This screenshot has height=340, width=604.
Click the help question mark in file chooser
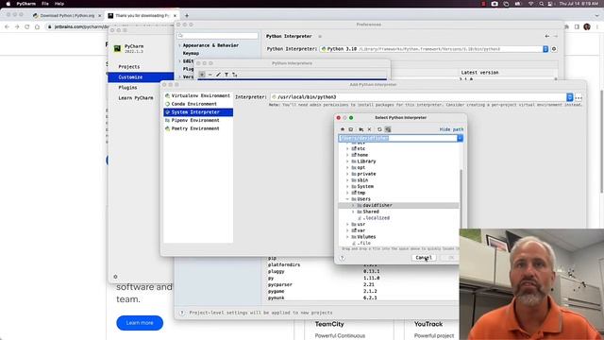coord(342,258)
